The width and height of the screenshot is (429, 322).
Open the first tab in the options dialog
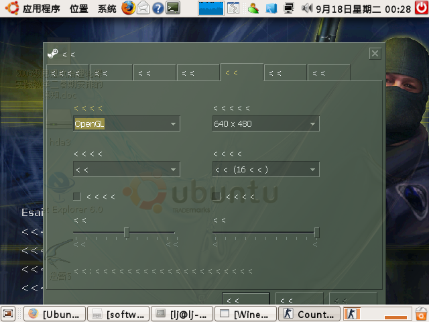[68, 73]
